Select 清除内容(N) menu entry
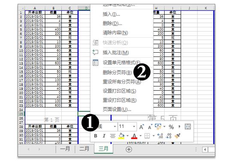The height and width of the screenshot is (161, 232). tap(122, 33)
